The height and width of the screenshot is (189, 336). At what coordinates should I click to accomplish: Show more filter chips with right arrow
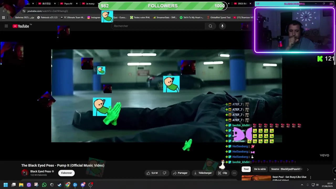[x=308, y=170]
